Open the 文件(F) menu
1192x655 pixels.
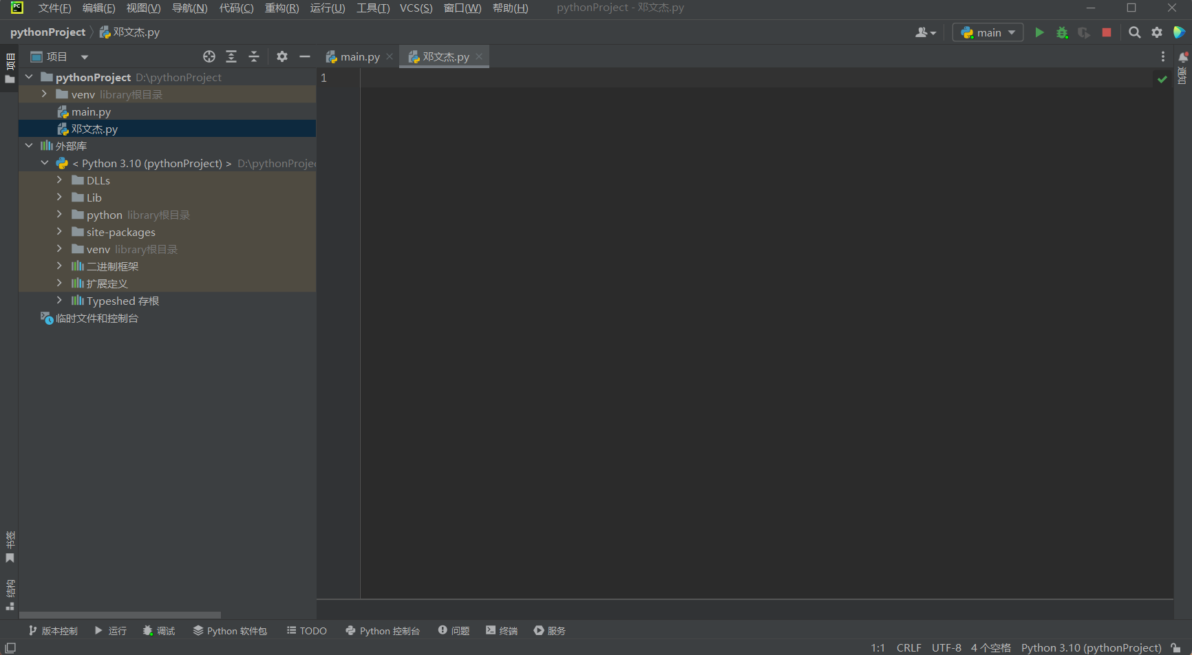coord(54,8)
